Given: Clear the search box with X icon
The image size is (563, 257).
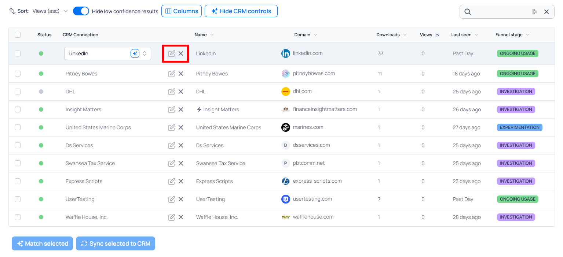Looking at the screenshot, I should coord(546,12).
